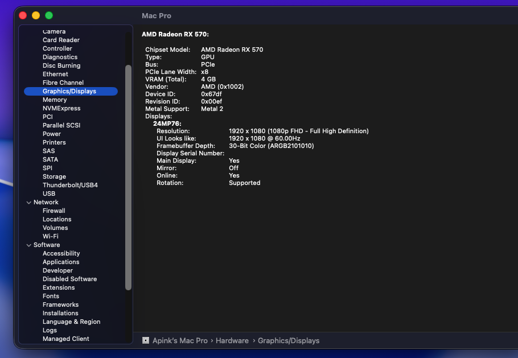
Task: Open Managed Client entry
Action: (x=65, y=339)
